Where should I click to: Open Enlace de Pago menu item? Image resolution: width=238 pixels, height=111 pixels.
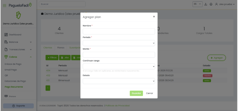(13, 64)
